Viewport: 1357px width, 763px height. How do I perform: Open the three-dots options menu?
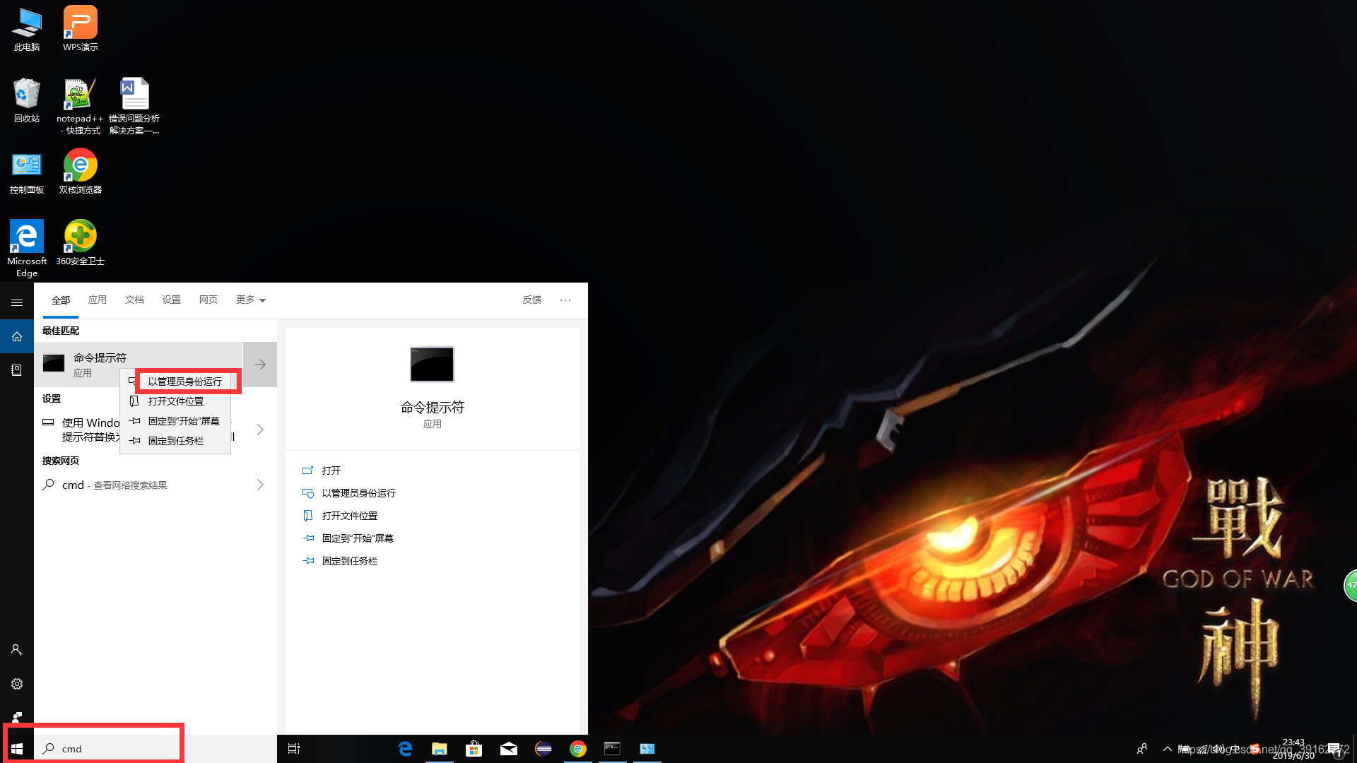pos(565,300)
